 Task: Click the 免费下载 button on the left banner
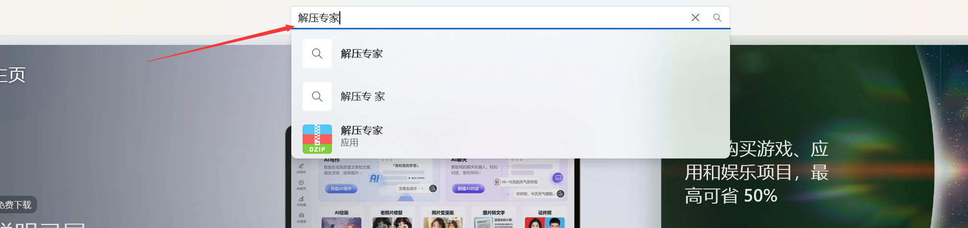tap(16, 205)
